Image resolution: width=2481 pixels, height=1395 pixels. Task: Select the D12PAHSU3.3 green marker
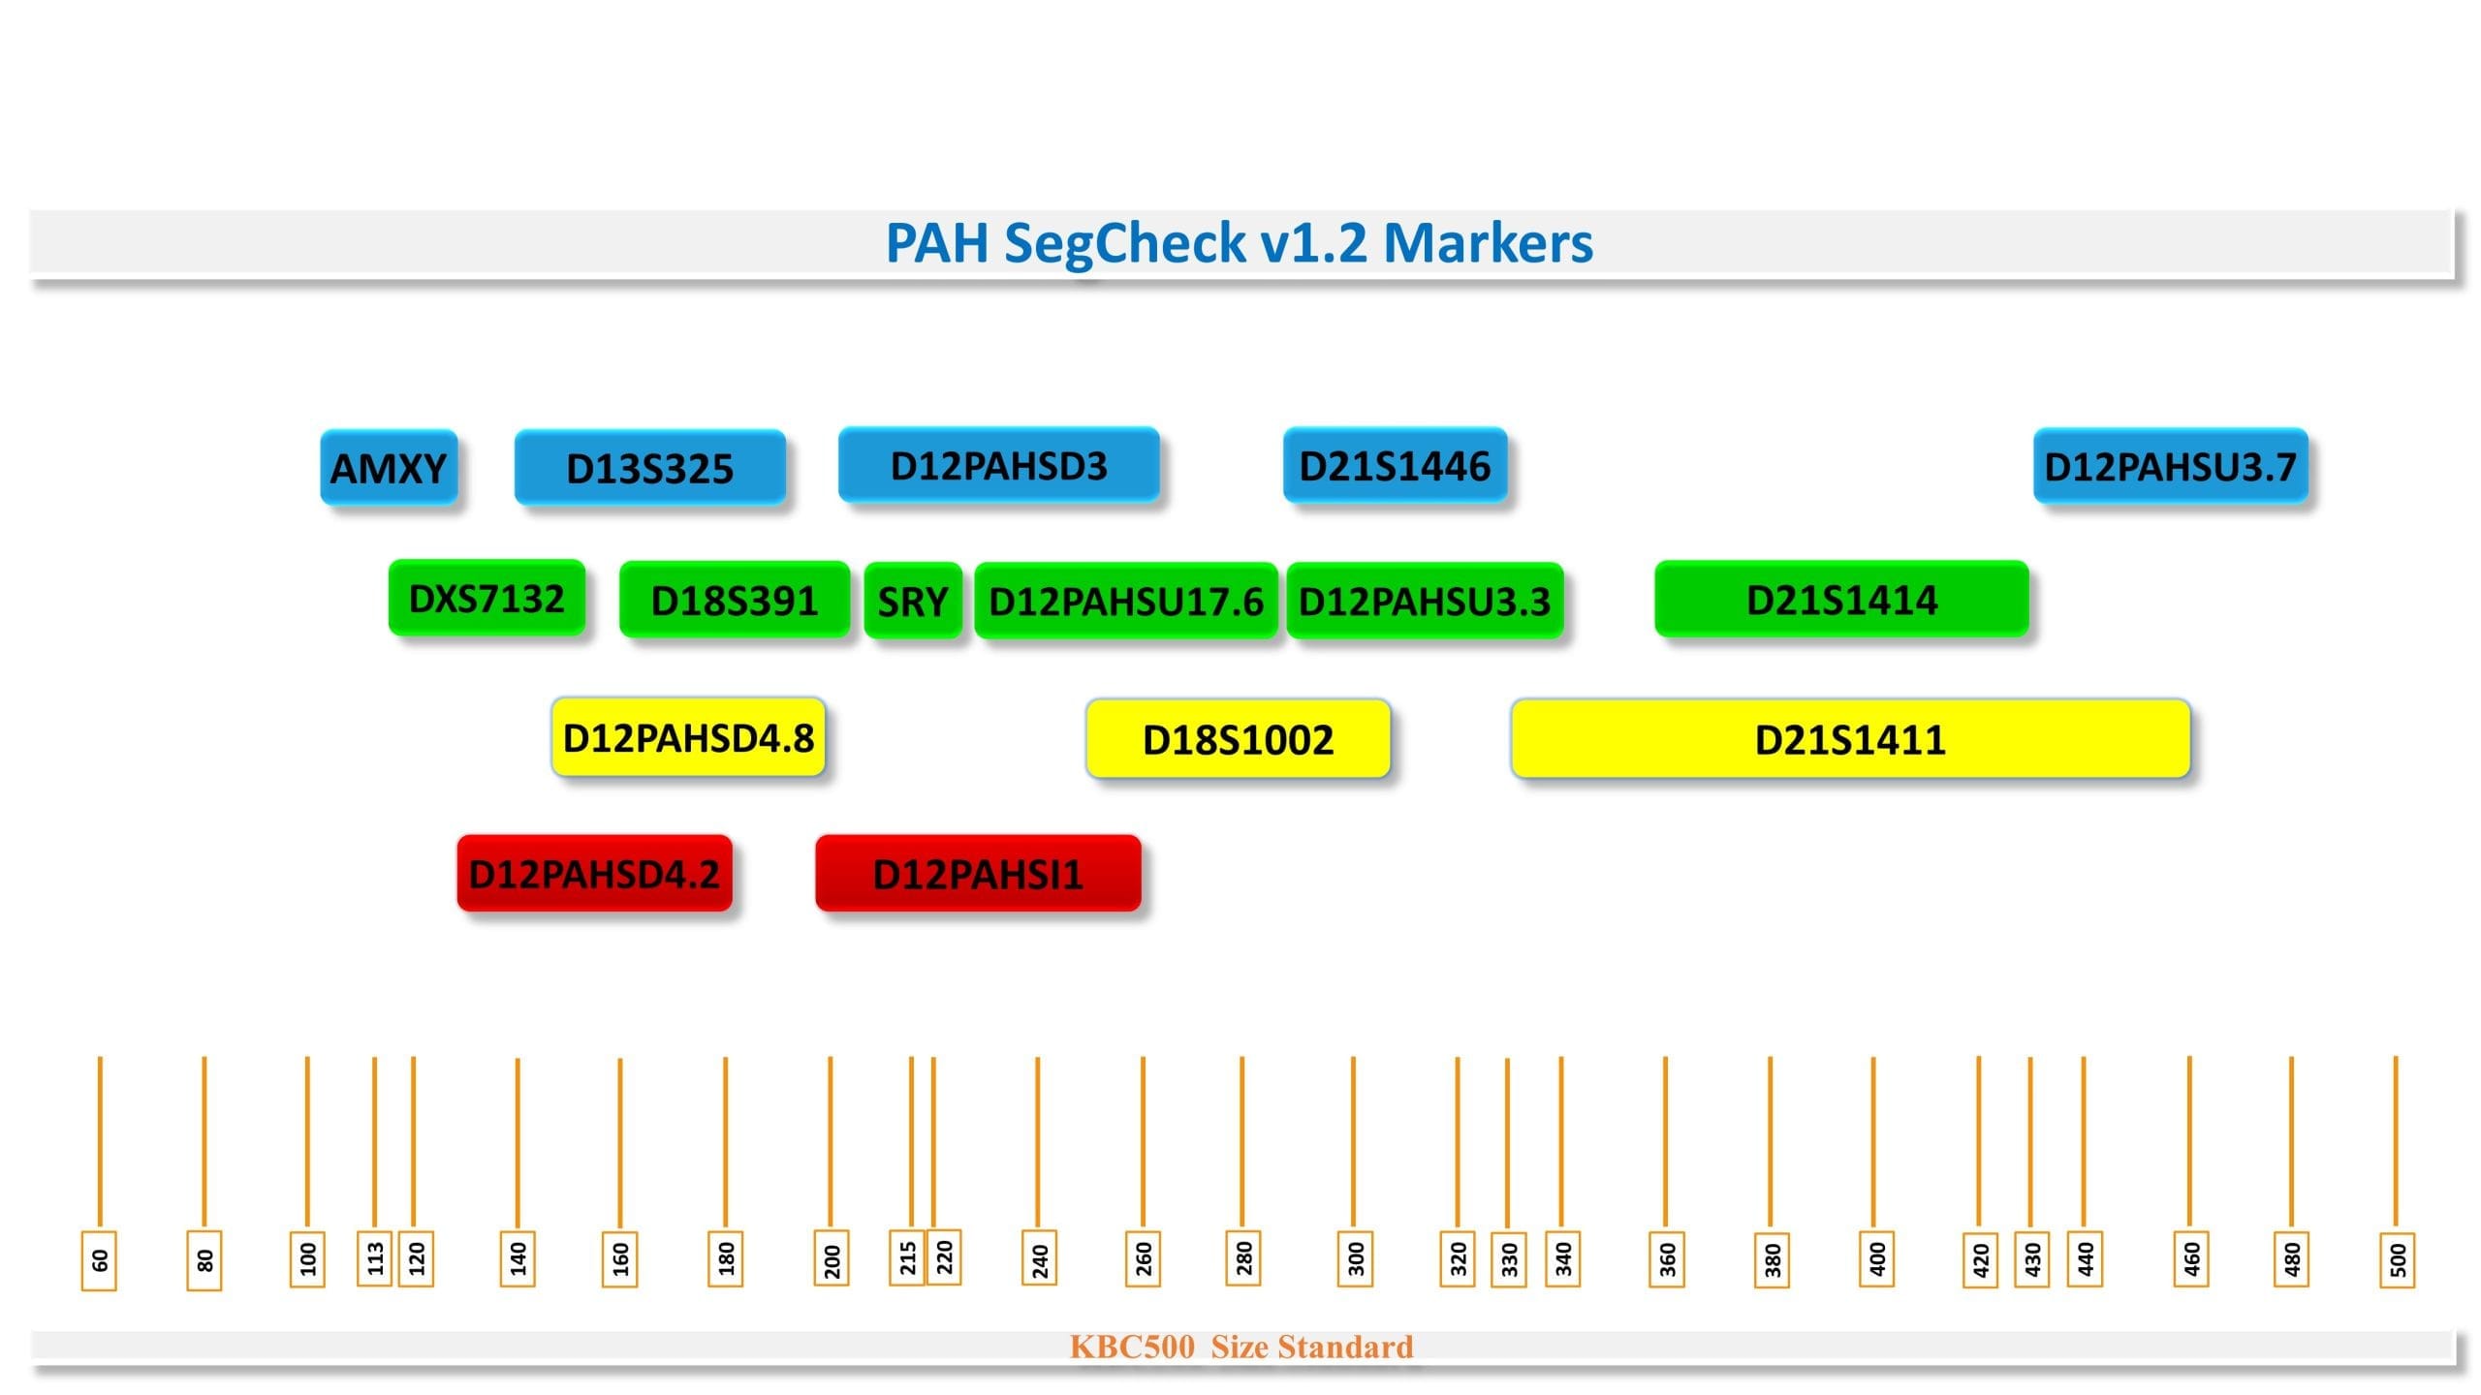click(1425, 602)
